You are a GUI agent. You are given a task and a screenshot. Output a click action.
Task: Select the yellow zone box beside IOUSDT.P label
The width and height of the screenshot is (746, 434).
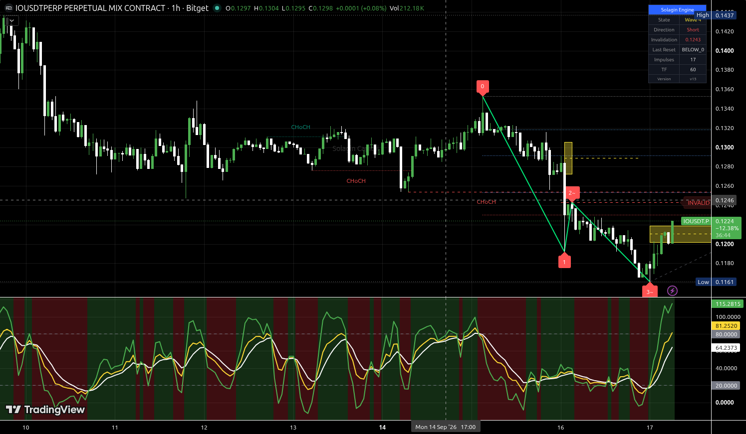tap(680, 234)
